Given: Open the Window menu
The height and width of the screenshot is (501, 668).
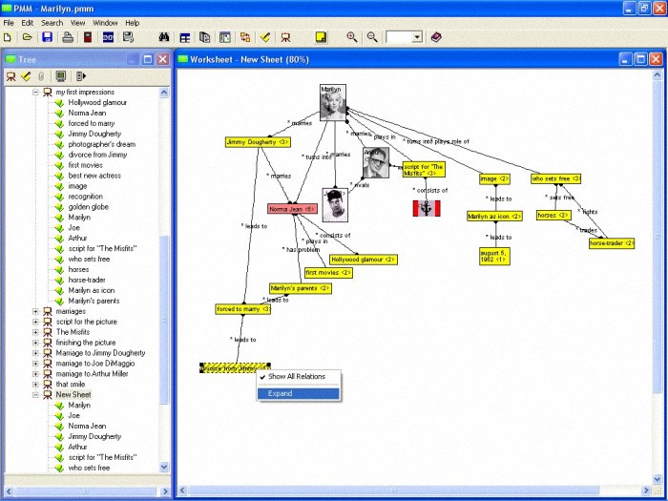Looking at the screenshot, I should click(105, 23).
